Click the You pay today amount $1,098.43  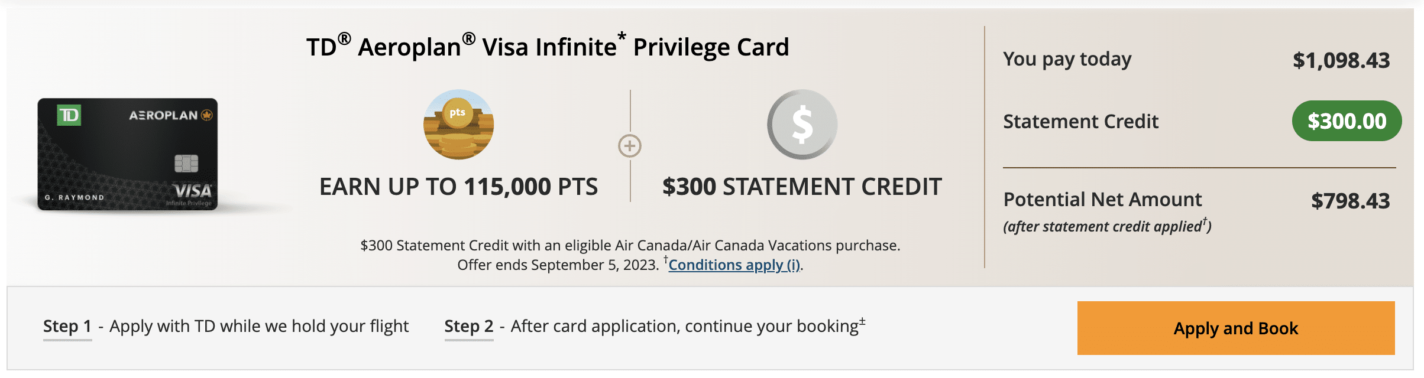click(1341, 60)
